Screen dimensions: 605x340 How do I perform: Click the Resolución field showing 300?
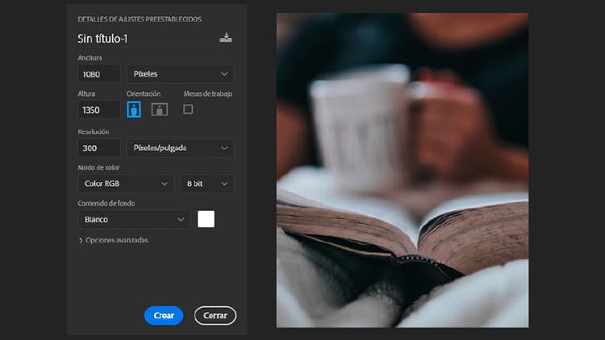[x=98, y=148]
